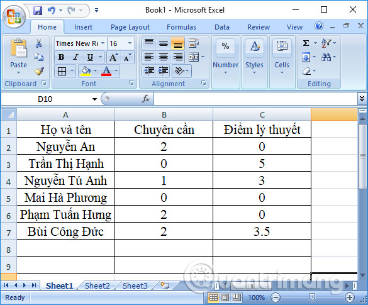This screenshot has height=305, width=368.
Task: Set Top Align vertical alignment
Action: (149, 43)
